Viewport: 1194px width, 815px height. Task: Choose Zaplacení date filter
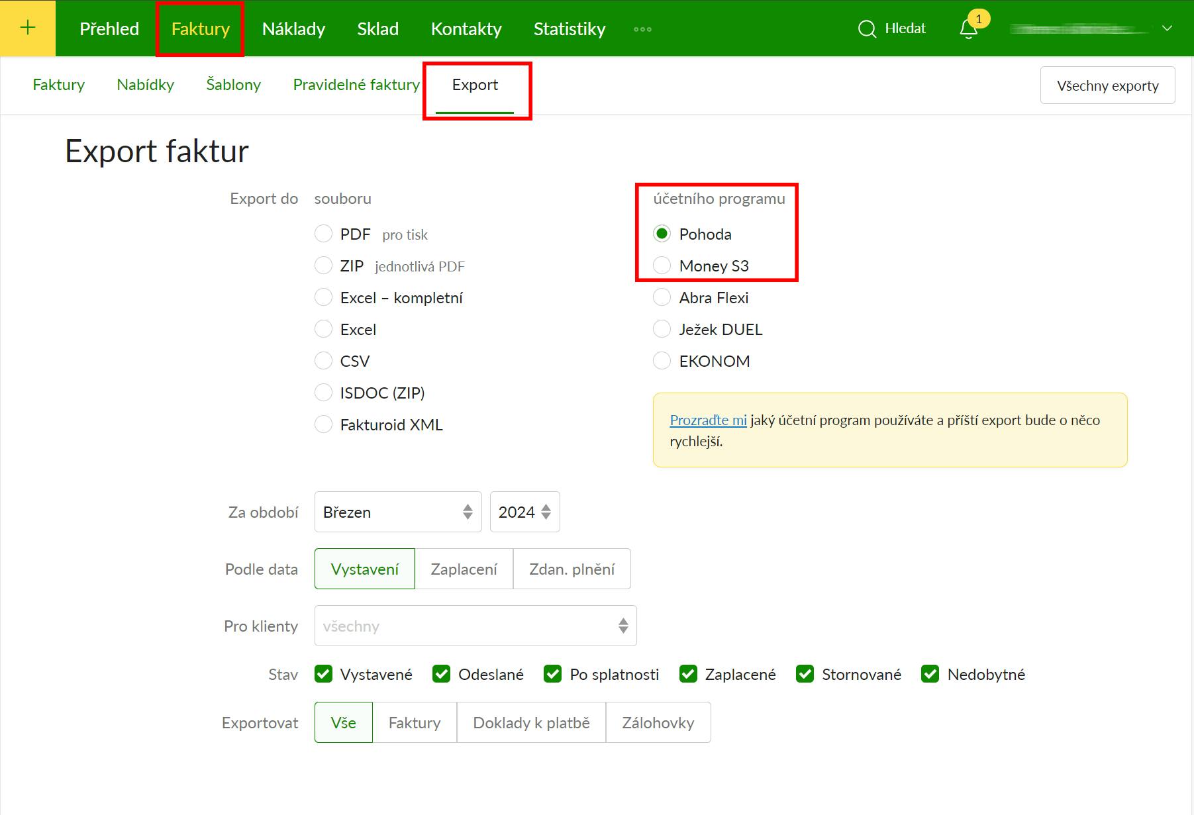click(x=464, y=569)
